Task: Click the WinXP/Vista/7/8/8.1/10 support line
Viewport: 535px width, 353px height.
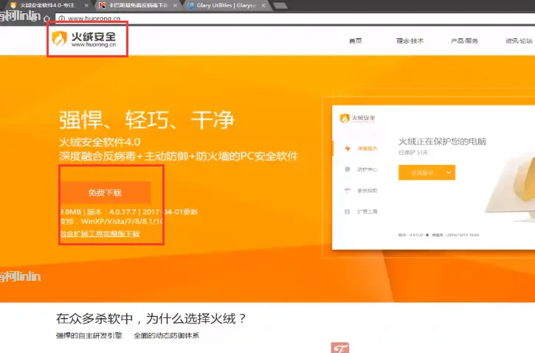Action: click(111, 222)
